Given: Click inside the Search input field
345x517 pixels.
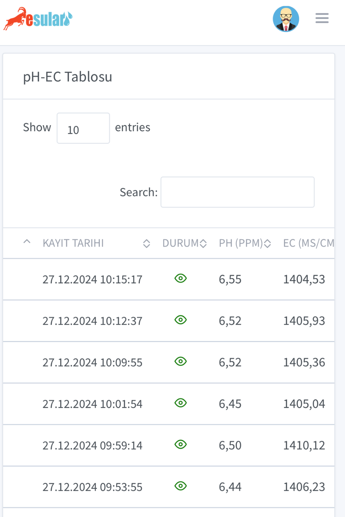Looking at the screenshot, I should (237, 192).
